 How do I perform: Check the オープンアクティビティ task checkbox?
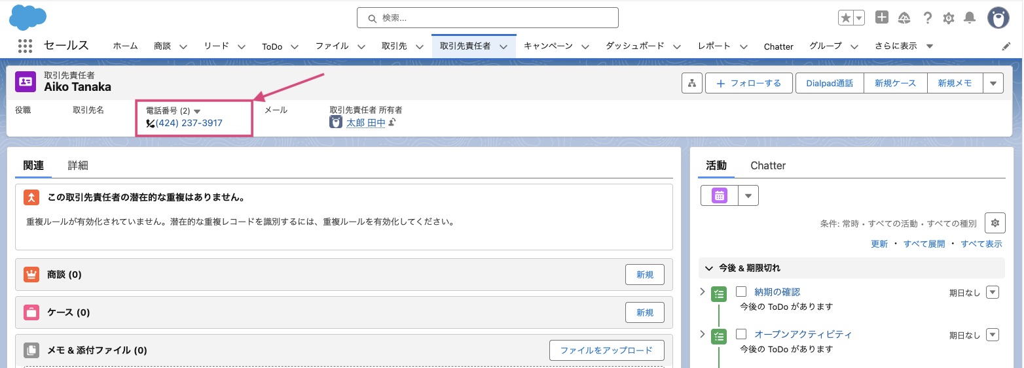[741, 334]
